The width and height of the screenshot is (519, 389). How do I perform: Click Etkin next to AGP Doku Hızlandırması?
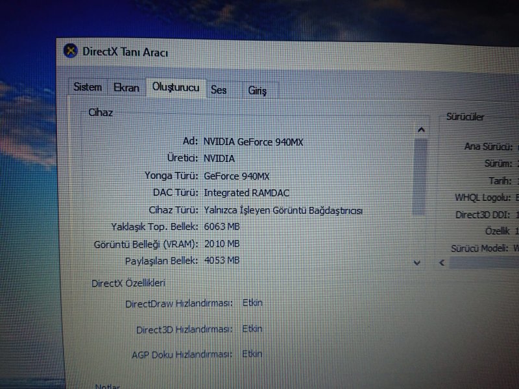pos(252,354)
